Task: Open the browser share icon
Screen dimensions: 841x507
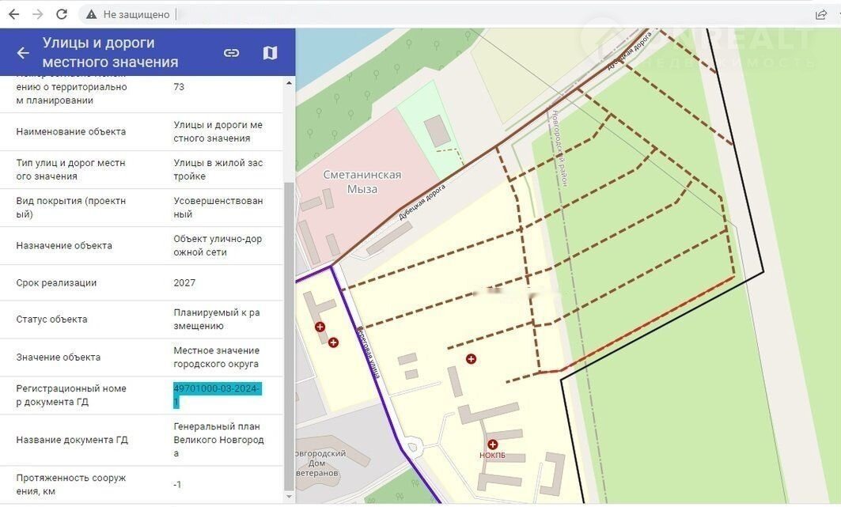Action: (x=821, y=14)
